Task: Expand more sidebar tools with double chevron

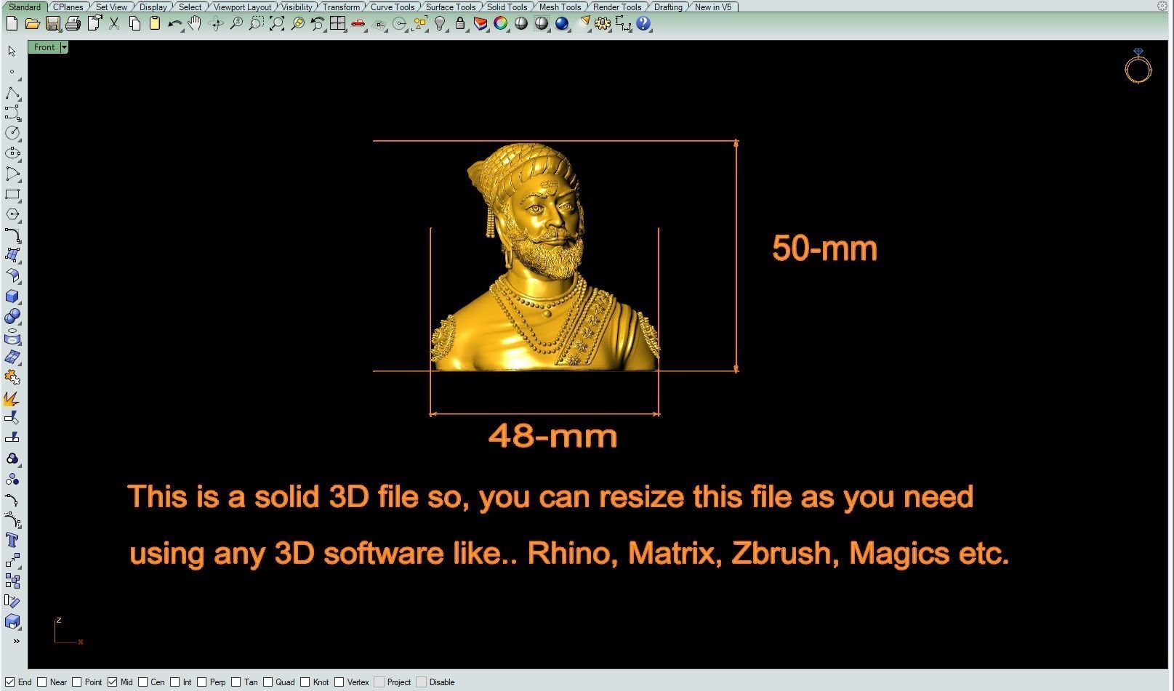Action: coord(16,641)
